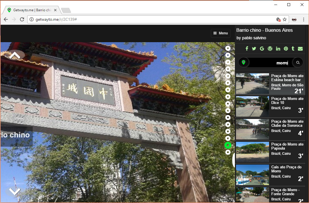
Task: Open thumbnail of Praça do Morro ate Papoula
Action: [x=253, y=152]
